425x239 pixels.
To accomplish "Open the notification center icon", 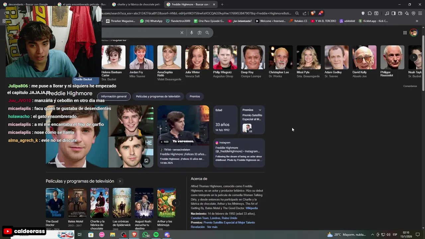I will coord(418,235).
